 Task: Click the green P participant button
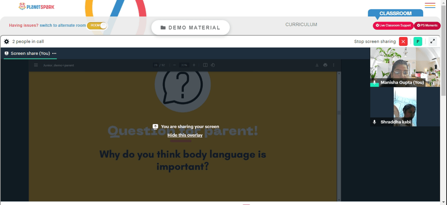coord(417,42)
